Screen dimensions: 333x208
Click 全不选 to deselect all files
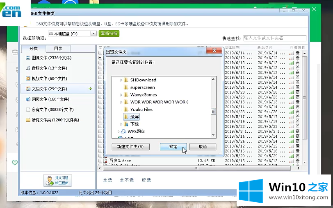(127, 180)
